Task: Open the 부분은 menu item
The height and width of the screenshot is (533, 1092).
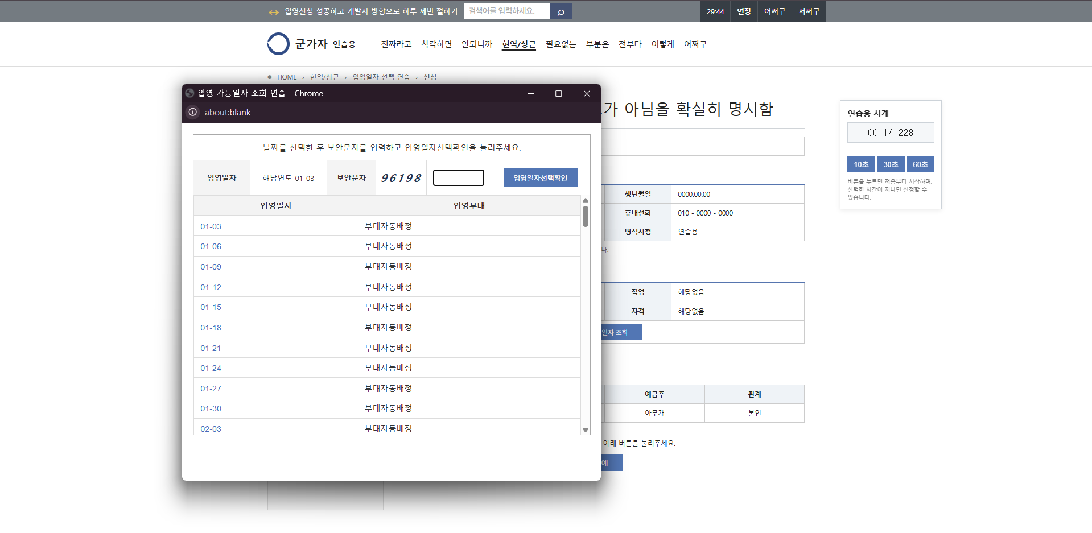Action: [x=597, y=44]
